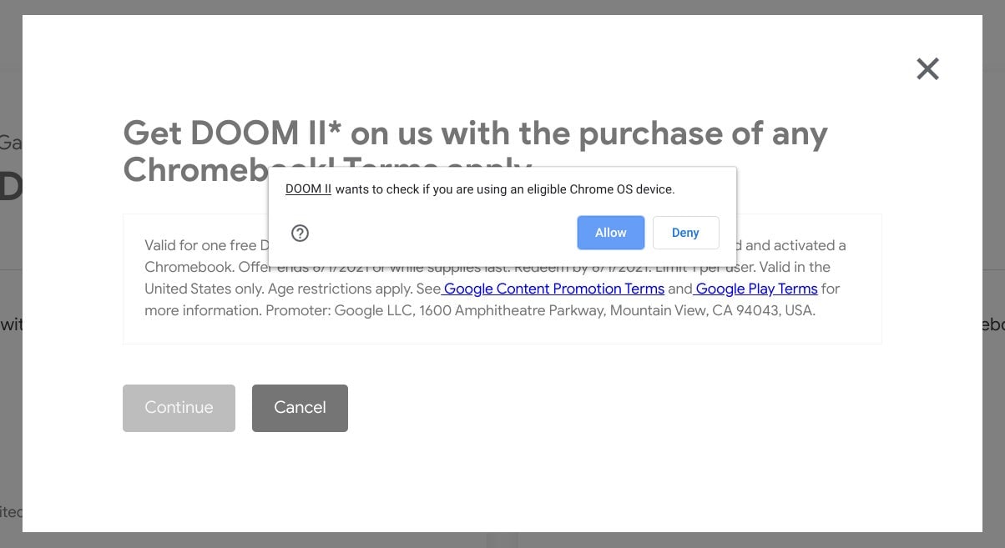The height and width of the screenshot is (548, 1005).
Task: Cancel the DOOM II offer
Action: [x=300, y=408]
